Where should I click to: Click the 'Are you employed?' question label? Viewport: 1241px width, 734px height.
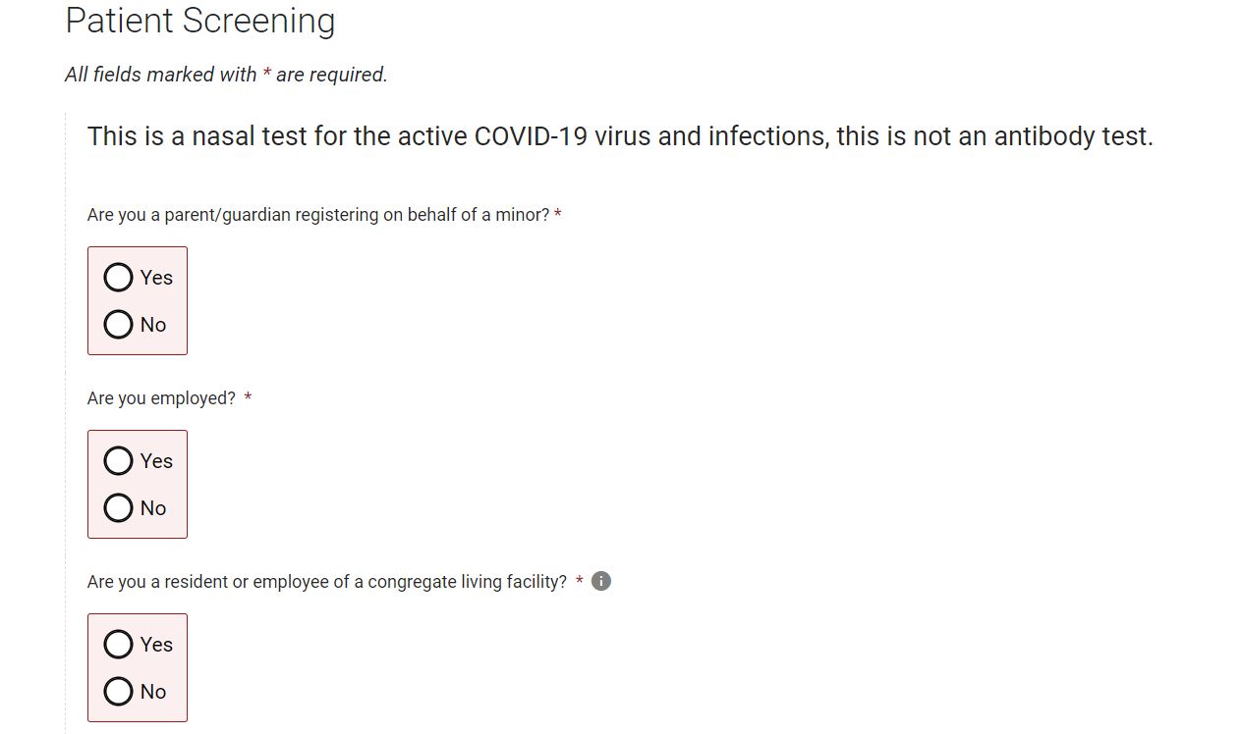coord(161,398)
